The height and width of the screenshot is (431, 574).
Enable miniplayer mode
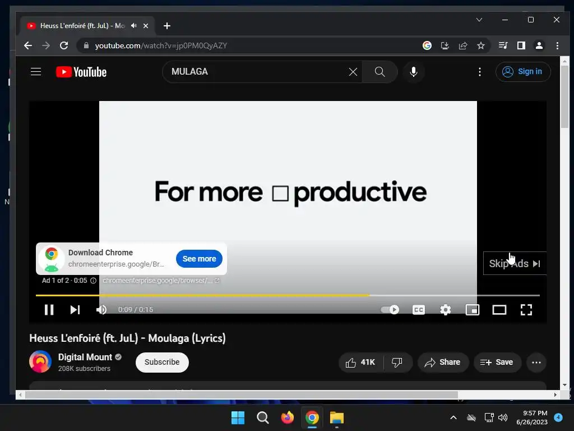tap(472, 310)
